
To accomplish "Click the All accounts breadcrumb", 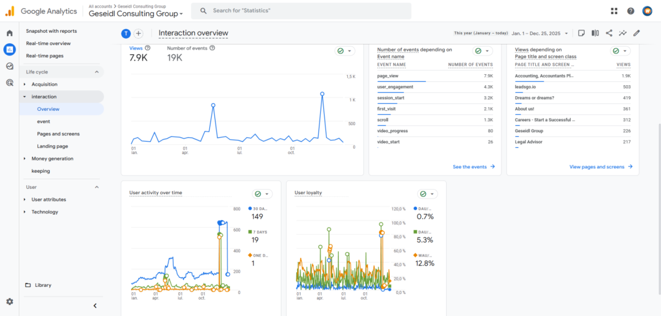I will click(100, 6).
